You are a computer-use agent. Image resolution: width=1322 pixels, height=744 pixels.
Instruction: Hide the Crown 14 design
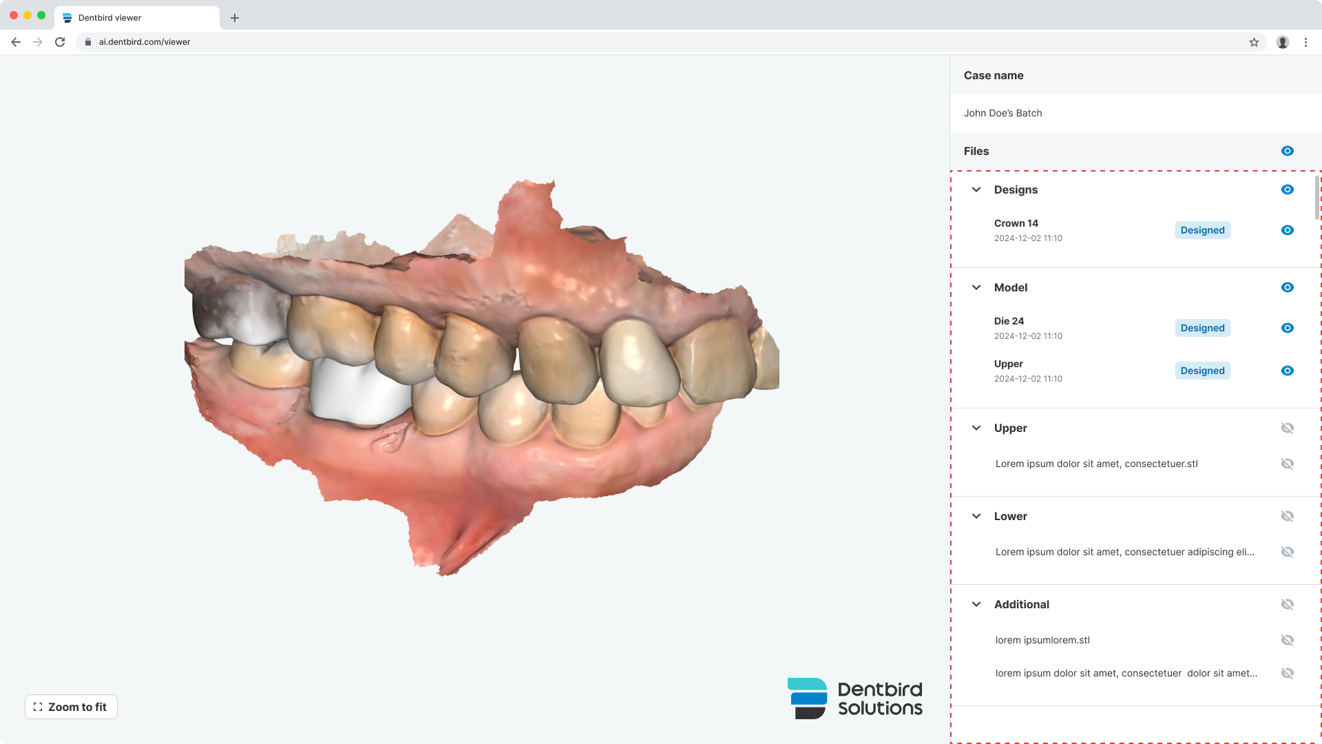tap(1287, 230)
